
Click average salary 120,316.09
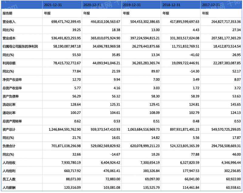click(72, 188)
